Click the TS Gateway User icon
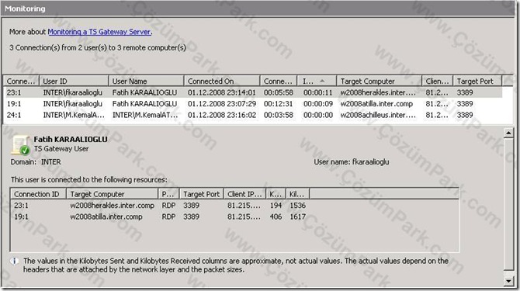 pyautogui.click(x=20, y=145)
